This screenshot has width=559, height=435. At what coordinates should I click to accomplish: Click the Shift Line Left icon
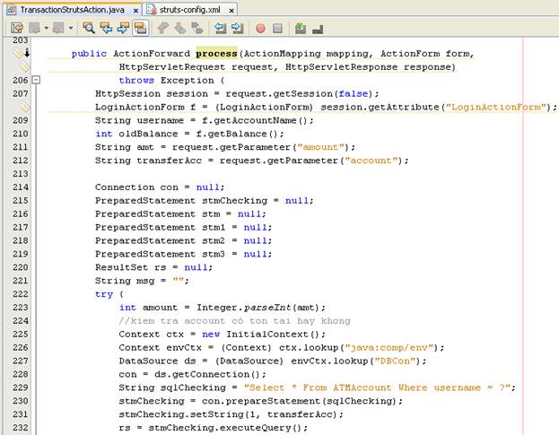tap(221, 28)
